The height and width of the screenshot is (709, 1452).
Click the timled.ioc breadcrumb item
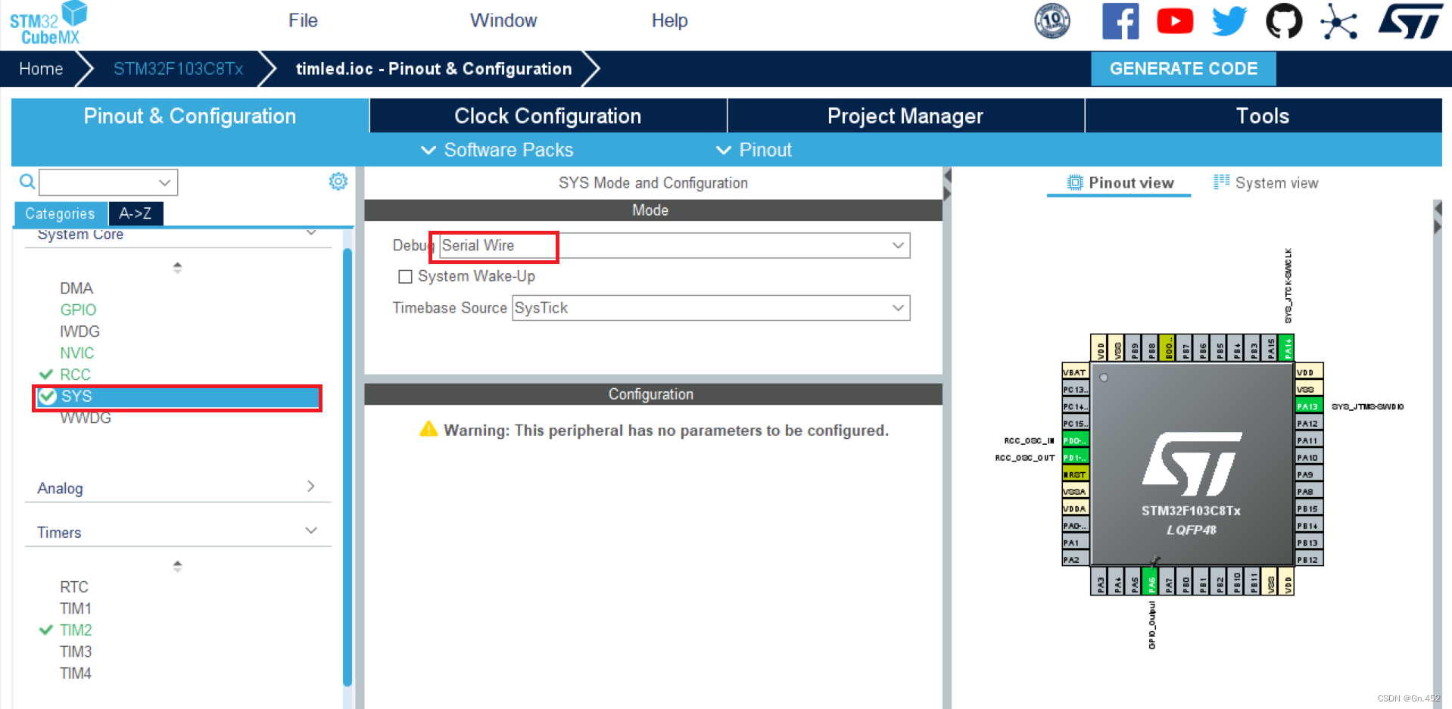pos(434,69)
